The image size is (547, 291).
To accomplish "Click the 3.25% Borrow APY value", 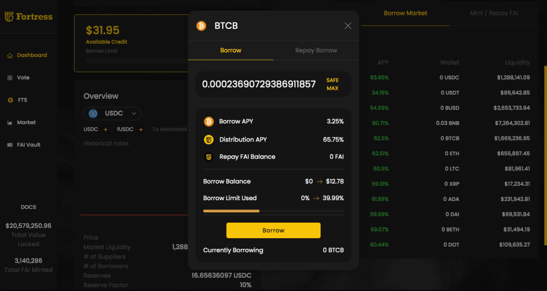I will pos(335,121).
